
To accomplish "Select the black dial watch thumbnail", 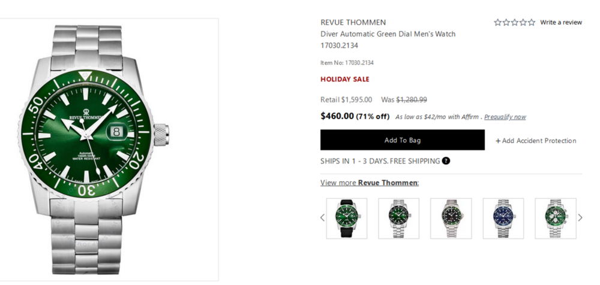I will [x=451, y=218].
